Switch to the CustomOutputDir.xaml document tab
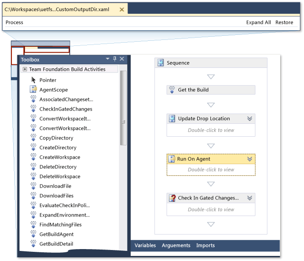This screenshot has height=261, width=304. point(65,10)
